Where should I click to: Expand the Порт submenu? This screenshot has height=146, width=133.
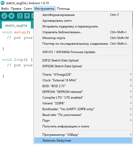pos(83,121)
